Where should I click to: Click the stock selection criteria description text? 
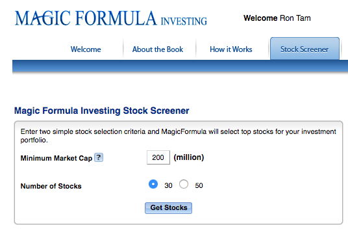tap(178, 136)
